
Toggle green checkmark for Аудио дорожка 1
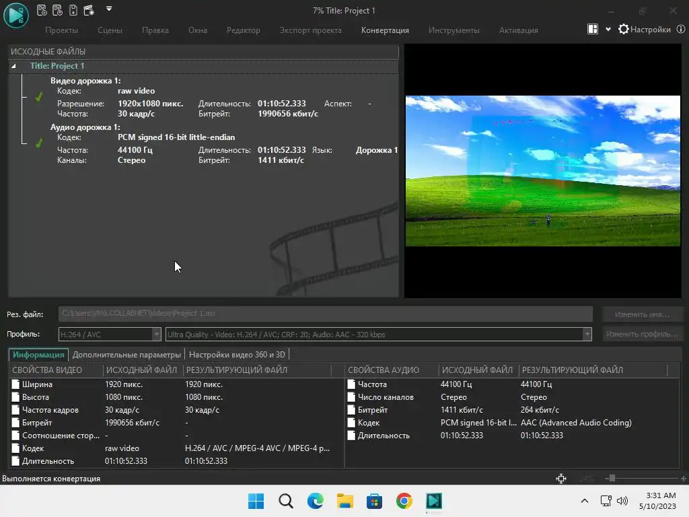[39, 143]
